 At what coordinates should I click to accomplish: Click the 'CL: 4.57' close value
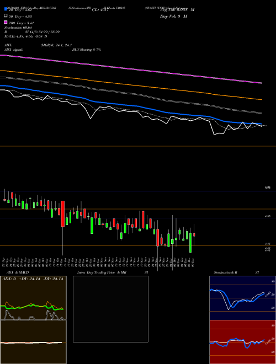[100, 10]
